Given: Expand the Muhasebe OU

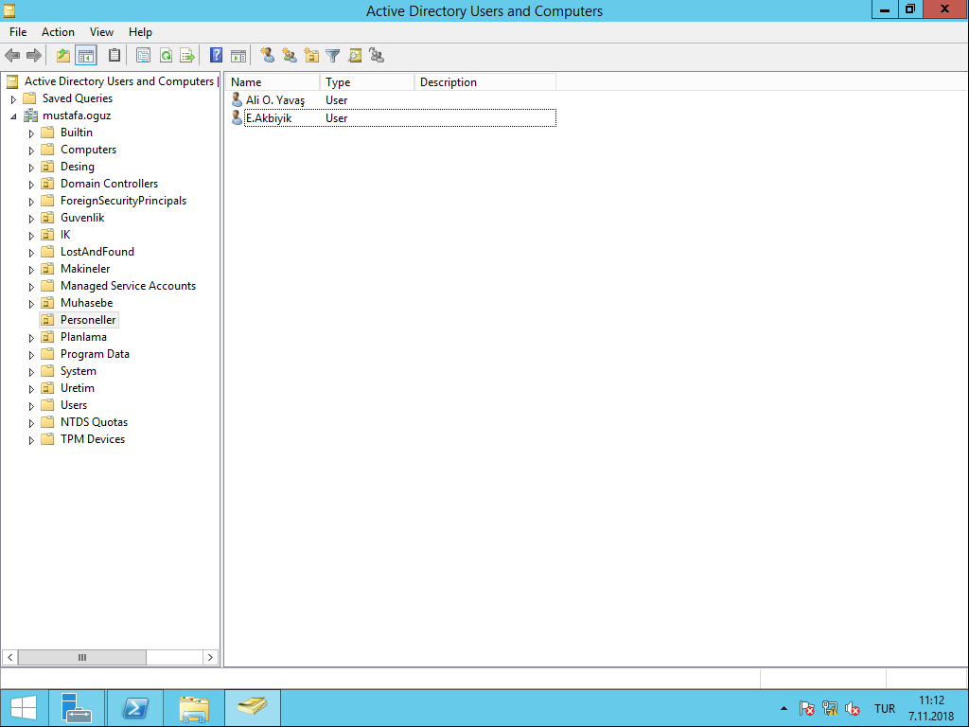Looking at the screenshot, I should pos(31,304).
